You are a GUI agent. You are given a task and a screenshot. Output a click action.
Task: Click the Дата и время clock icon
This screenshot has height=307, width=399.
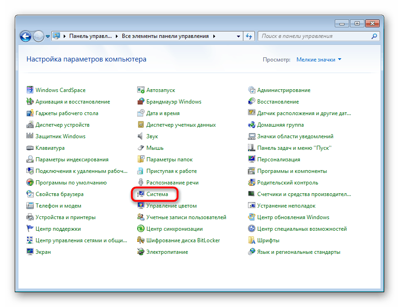tap(141, 113)
